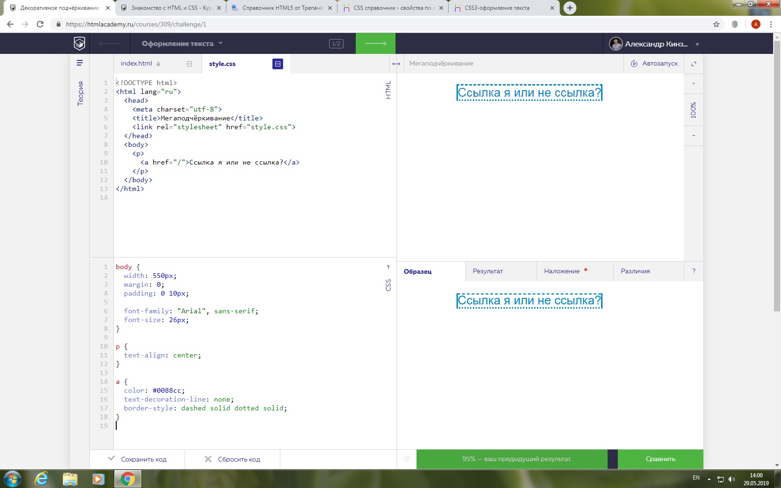
Task: Toggle Автозапуск auto-run option
Action: click(x=654, y=64)
